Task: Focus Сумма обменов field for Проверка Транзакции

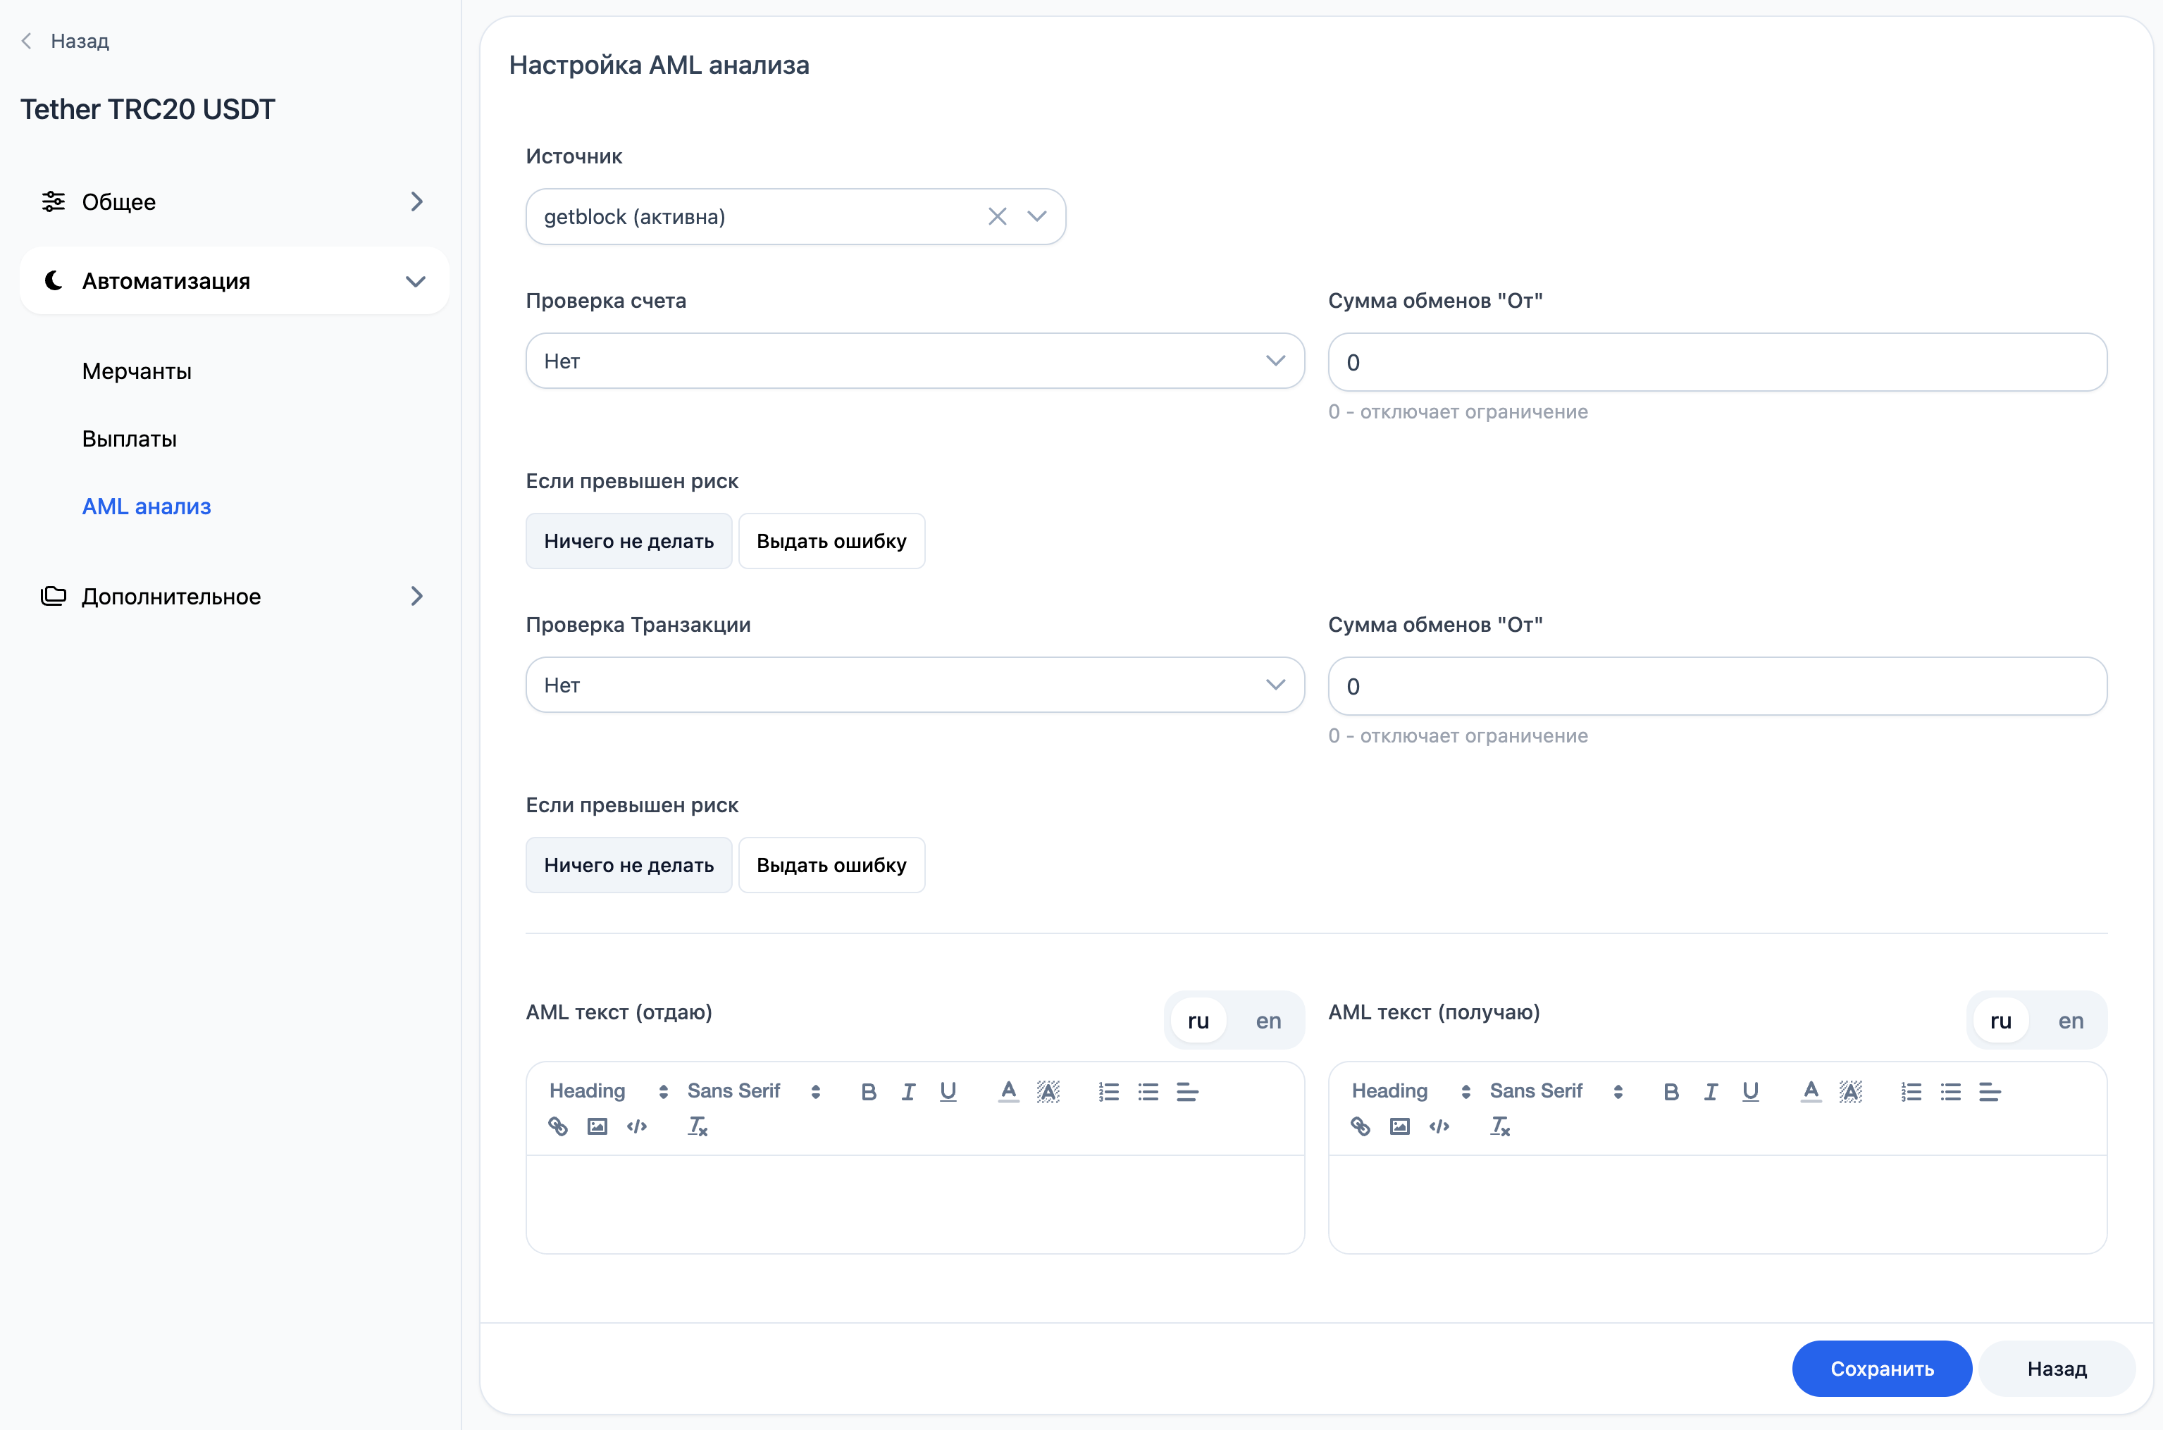Action: [x=1717, y=686]
